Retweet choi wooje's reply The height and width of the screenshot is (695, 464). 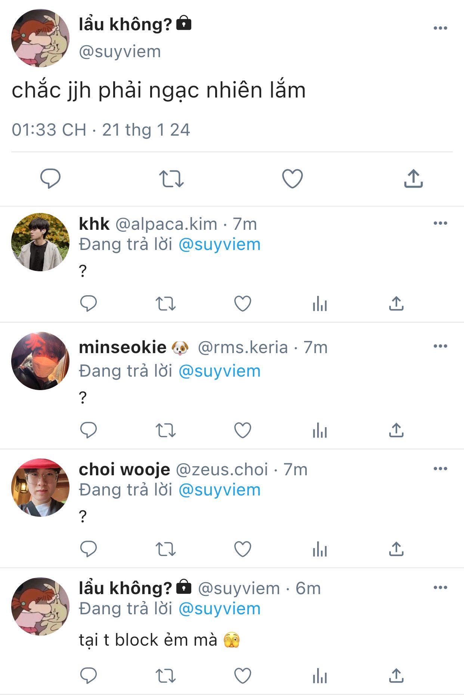[166, 549]
